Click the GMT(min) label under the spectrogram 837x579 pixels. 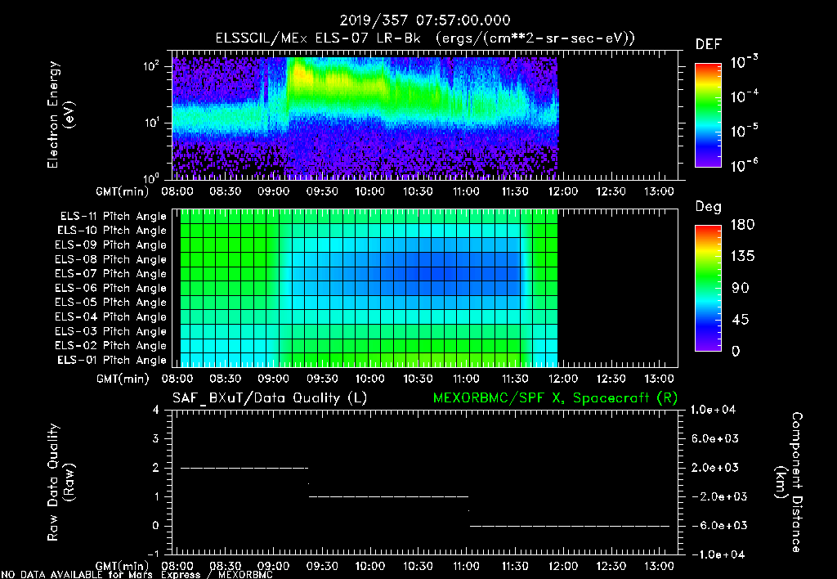coord(123,191)
